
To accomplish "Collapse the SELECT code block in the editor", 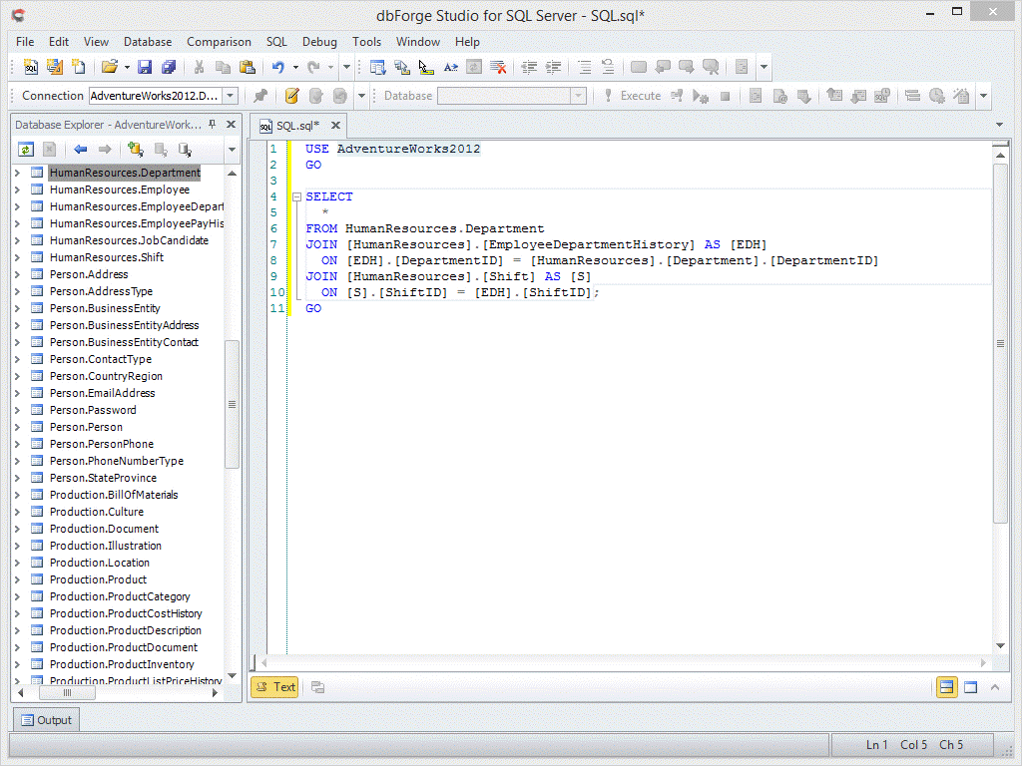I will click(296, 197).
